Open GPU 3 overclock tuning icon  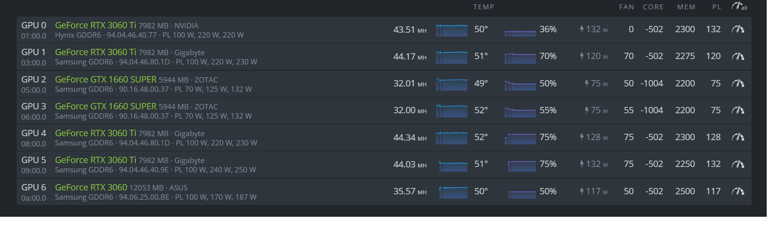(x=738, y=110)
